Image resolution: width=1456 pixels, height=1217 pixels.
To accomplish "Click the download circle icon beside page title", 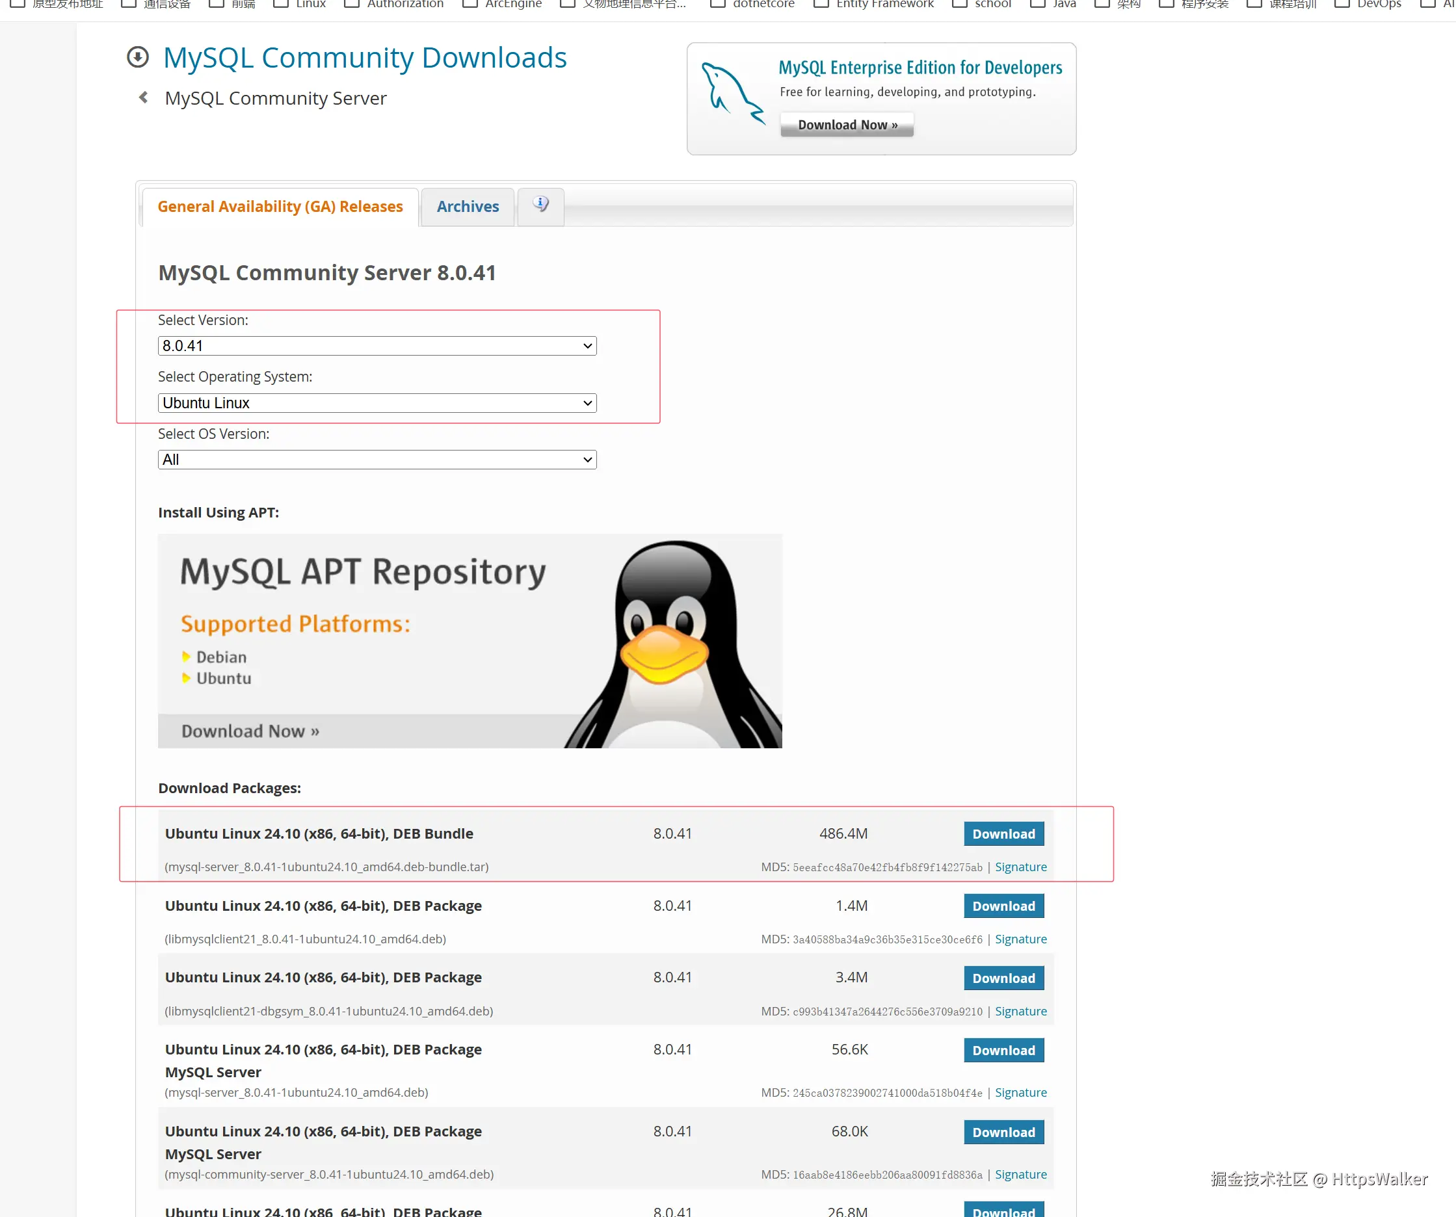I will (137, 57).
